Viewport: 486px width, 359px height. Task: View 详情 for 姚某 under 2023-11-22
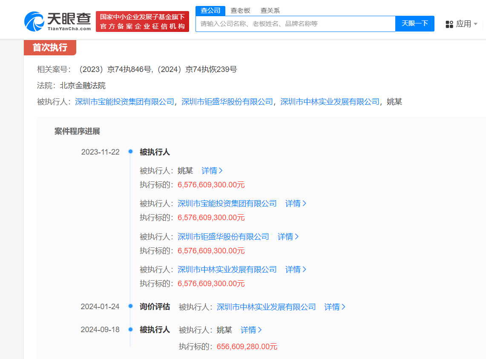point(210,170)
